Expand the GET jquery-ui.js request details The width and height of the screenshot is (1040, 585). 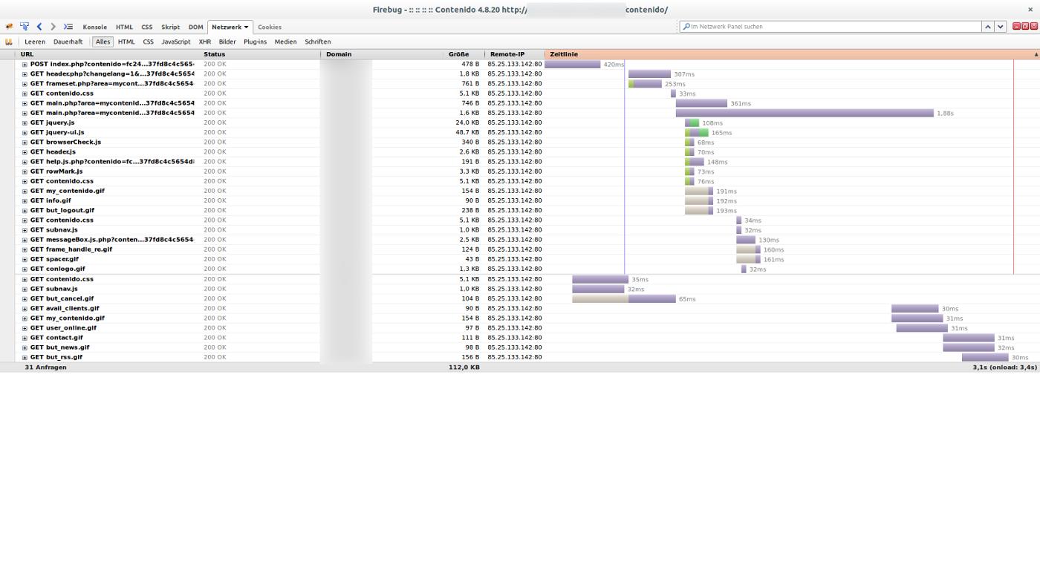[x=25, y=133]
